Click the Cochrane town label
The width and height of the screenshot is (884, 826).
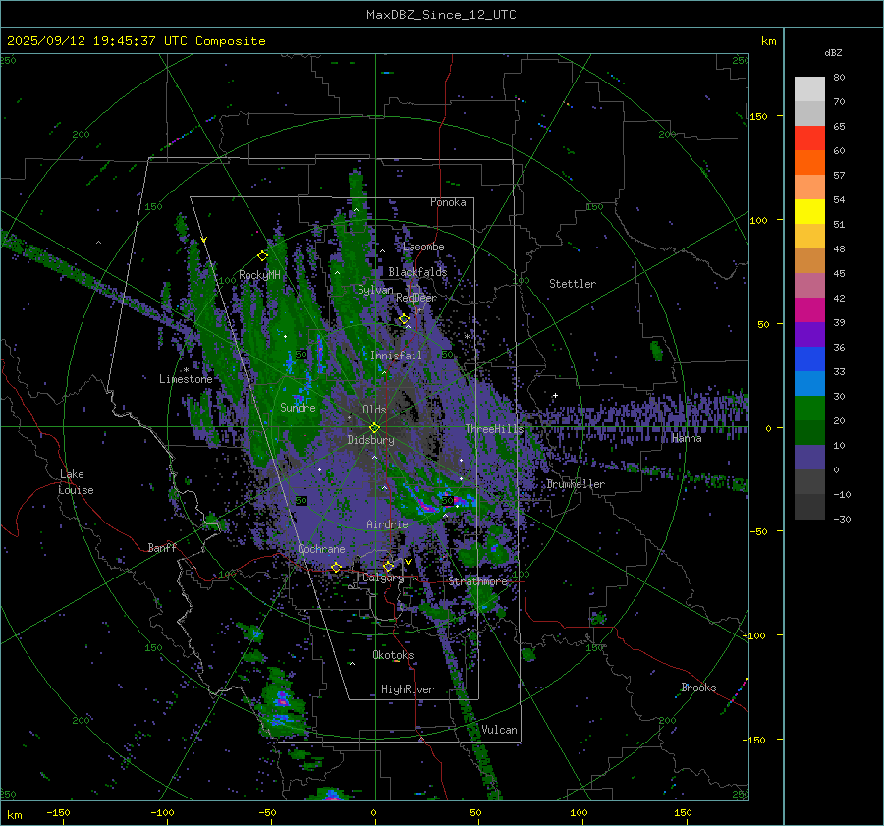pyautogui.click(x=321, y=549)
